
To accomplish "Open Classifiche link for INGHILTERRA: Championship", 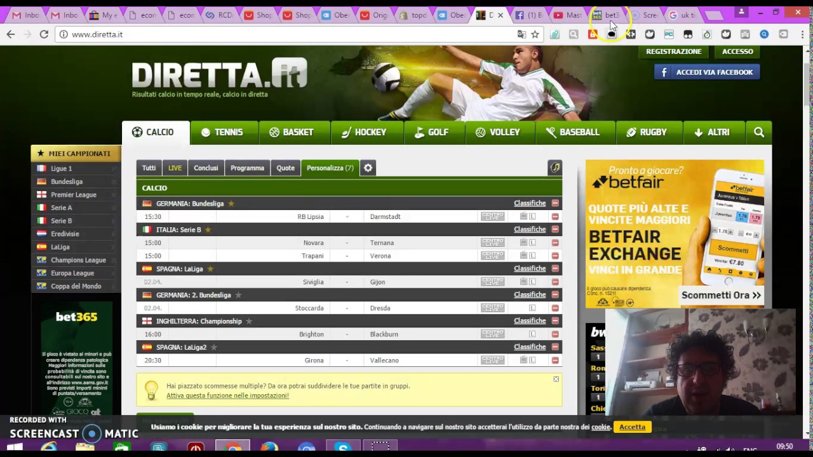I will pyautogui.click(x=530, y=321).
